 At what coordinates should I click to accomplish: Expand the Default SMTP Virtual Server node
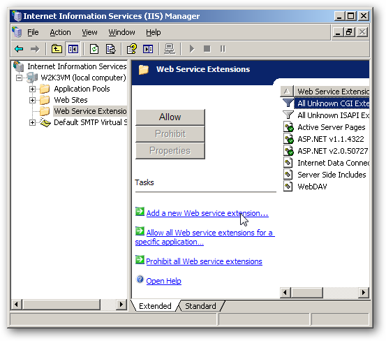pos(32,122)
